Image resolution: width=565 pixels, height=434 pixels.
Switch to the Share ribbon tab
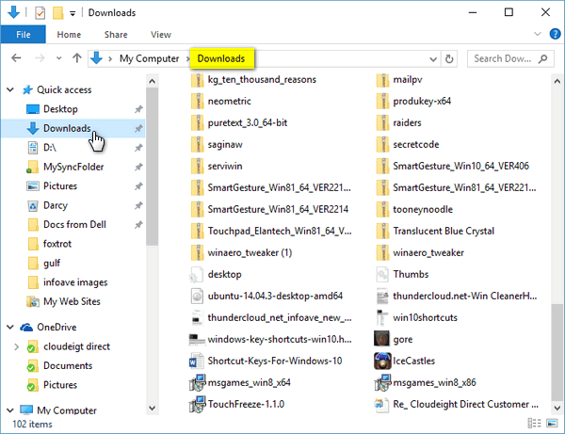(x=116, y=35)
